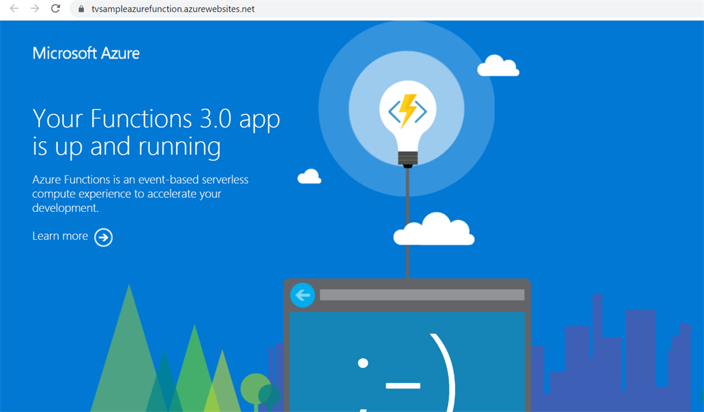Screen dimensions: 704x412
Task: Click the circular Learn more arrow icon
Action: pos(103,237)
